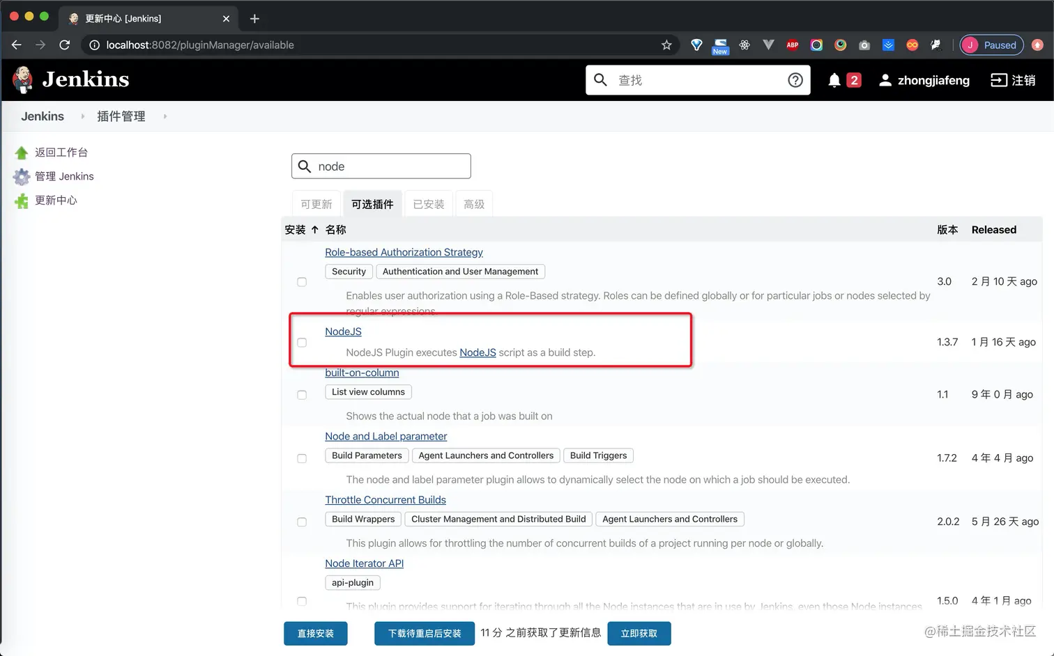Click the NodeJS link in plugin description
Screen dimensions: 1054x656
(x=478, y=352)
